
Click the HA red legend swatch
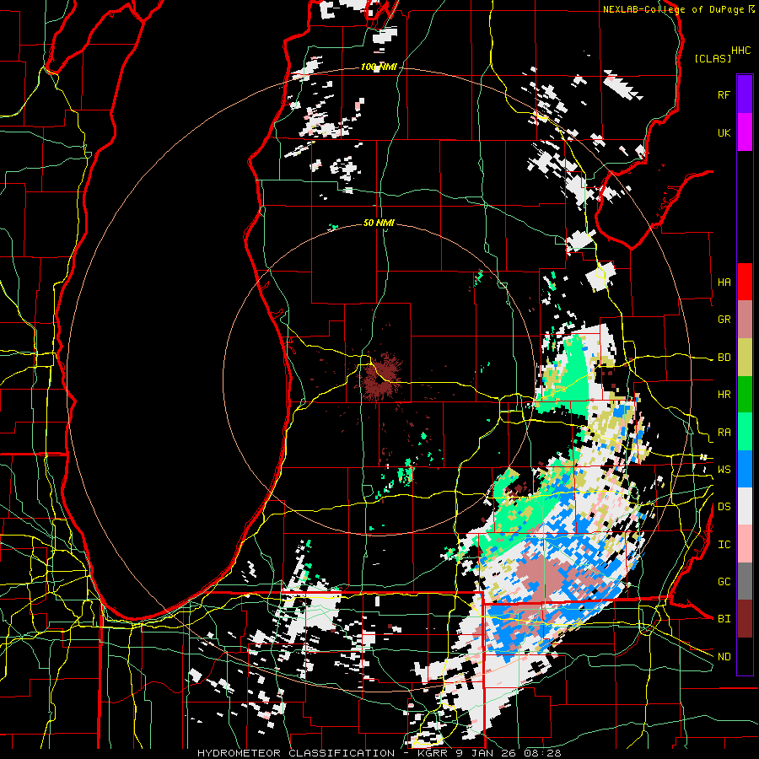[745, 282]
